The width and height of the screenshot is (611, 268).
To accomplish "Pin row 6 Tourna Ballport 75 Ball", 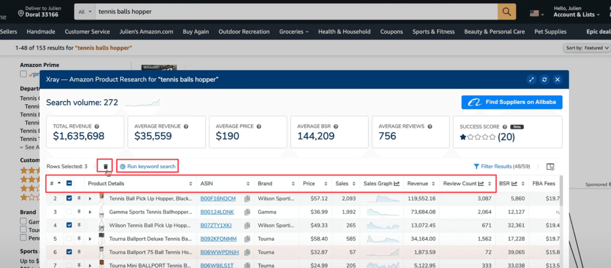I will click(x=79, y=252).
